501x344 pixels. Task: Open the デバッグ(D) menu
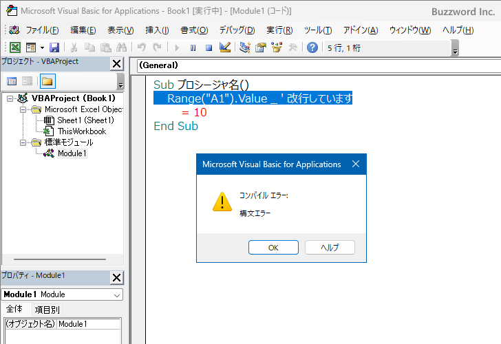click(237, 30)
